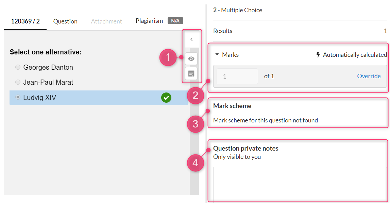Open the 120369 / 2 tab
Viewport: 390px width, 203px height.
[x=26, y=21]
